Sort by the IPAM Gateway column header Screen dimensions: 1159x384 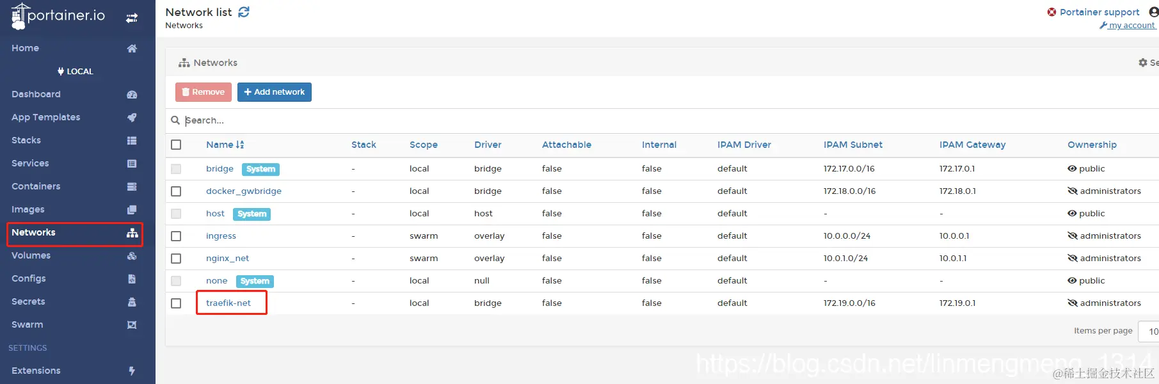point(972,145)
